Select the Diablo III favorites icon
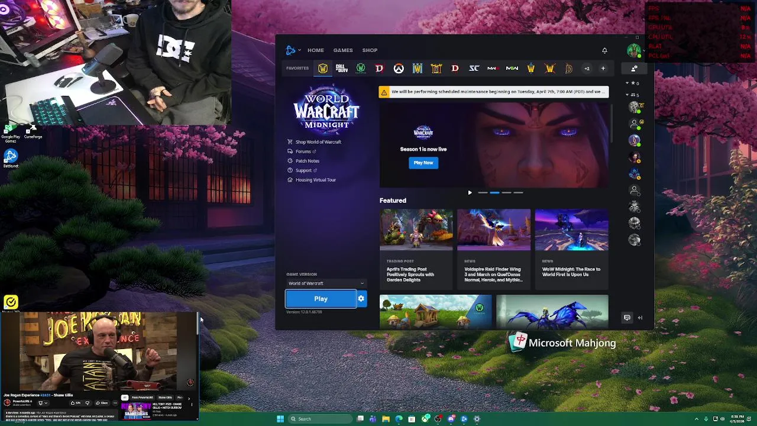757x426 pixels. pos(455,69)
